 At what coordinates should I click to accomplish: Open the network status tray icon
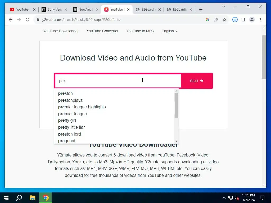(231, 198)
